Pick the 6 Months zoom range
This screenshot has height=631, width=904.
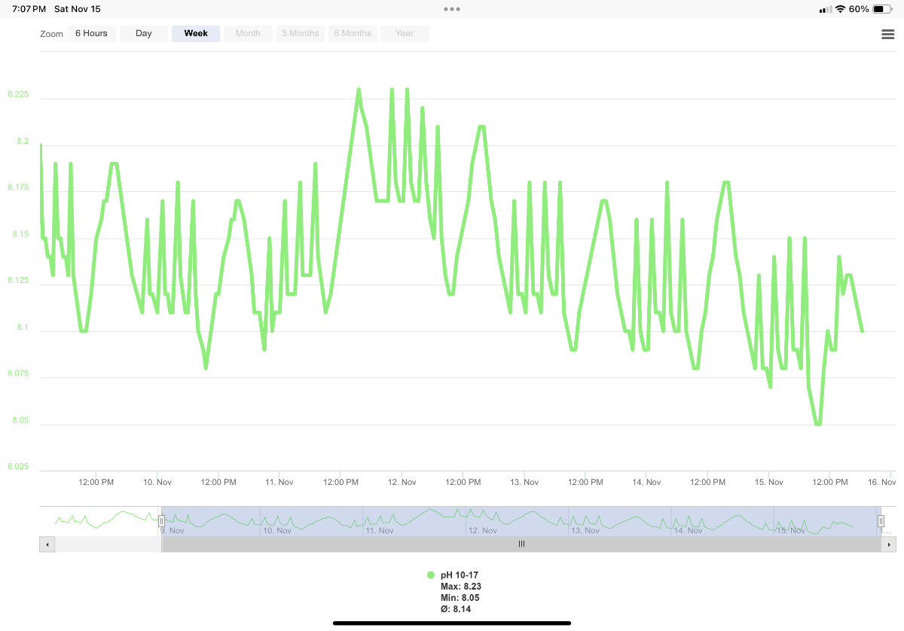click(x=353, y=34)
